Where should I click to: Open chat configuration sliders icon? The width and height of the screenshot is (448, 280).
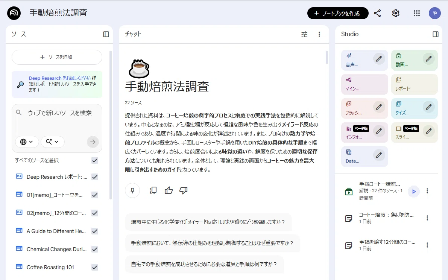click(304, 34)
